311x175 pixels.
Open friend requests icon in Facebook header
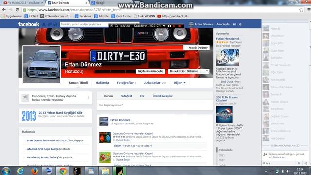click(x=44, y=24)
